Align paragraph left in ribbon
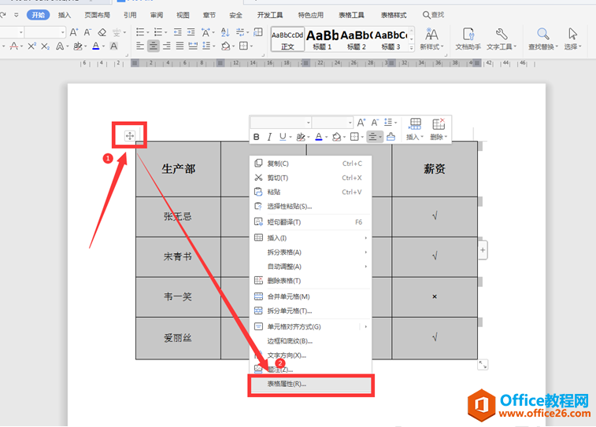Screen dimensions: 596x427 pyautogui.click(x=140, y=46)
